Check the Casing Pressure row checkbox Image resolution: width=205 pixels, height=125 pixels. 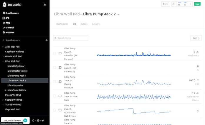click(54, 82)
